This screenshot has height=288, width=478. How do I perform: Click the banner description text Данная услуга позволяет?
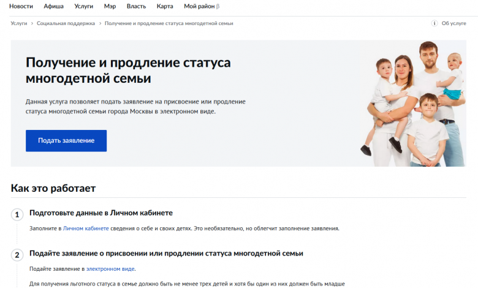pyautogui.click(x=135, y=107)
